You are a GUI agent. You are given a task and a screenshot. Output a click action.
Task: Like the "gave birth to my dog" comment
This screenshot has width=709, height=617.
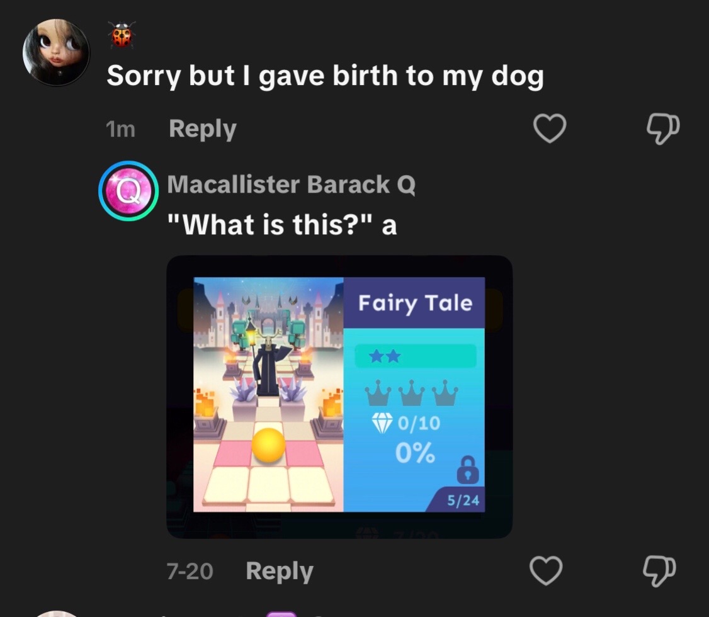(550, 128)
